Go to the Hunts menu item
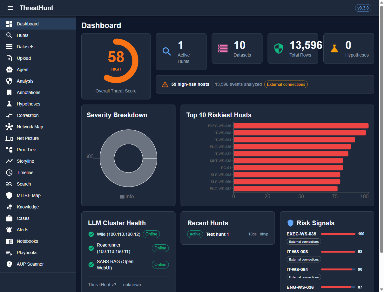The image size is (384, 292). click(x=23, y=35)
